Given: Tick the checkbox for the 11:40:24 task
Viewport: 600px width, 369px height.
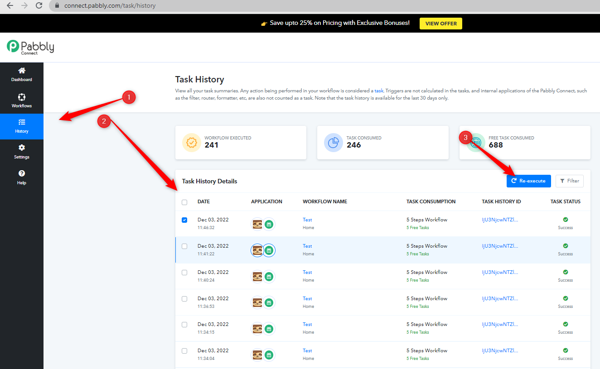Looking at the screenshot, I should point(184,273).
